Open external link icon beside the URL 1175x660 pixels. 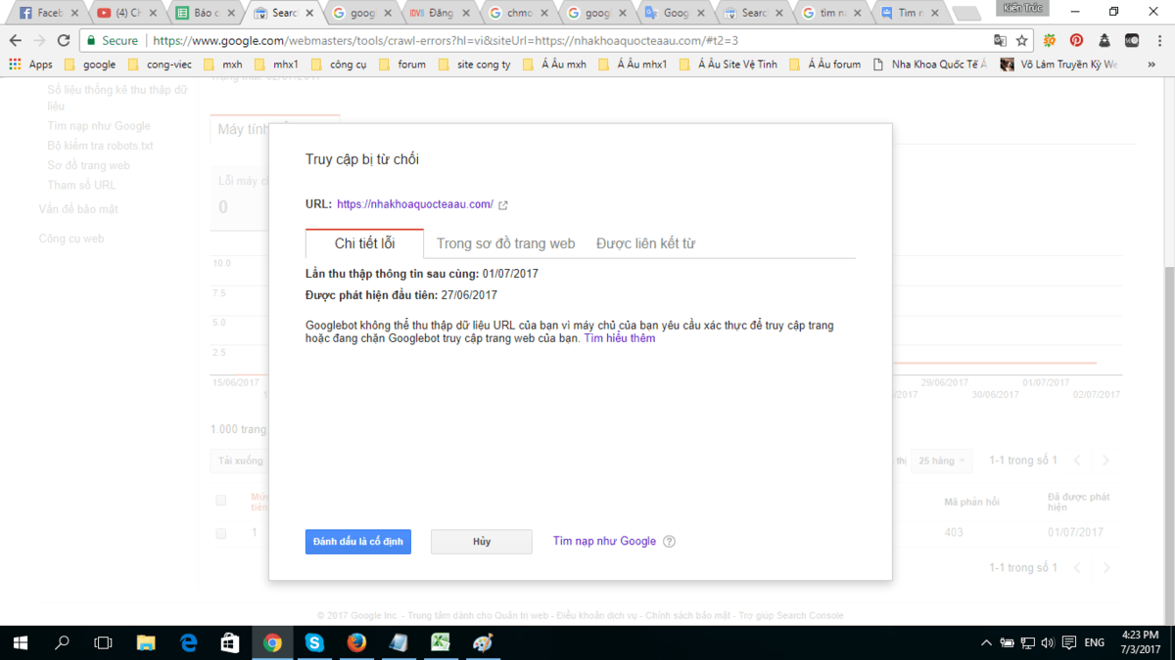click(x=503, y=205)
